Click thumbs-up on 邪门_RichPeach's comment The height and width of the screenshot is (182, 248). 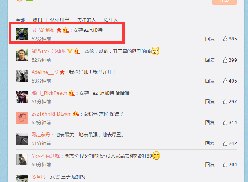coord(225,101)
